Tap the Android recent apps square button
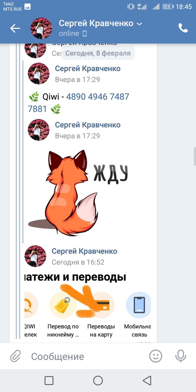Screen dimensions: 196x392 coord(49,380)
